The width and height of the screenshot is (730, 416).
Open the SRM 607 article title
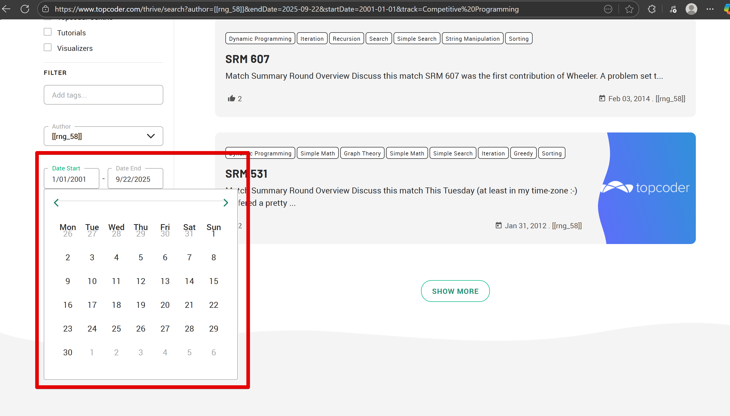[247, 59]
